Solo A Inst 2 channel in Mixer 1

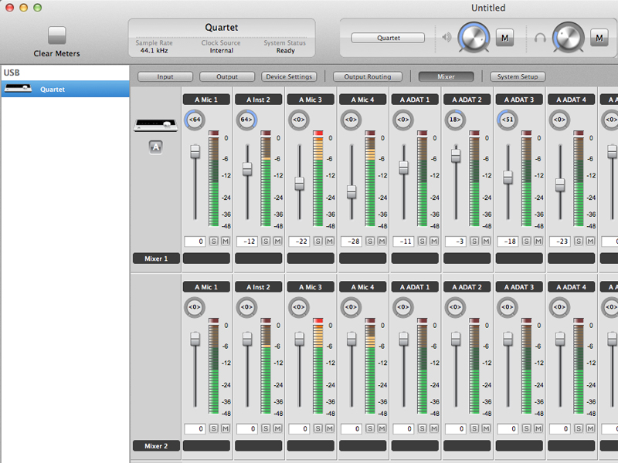tap(266, 242)
